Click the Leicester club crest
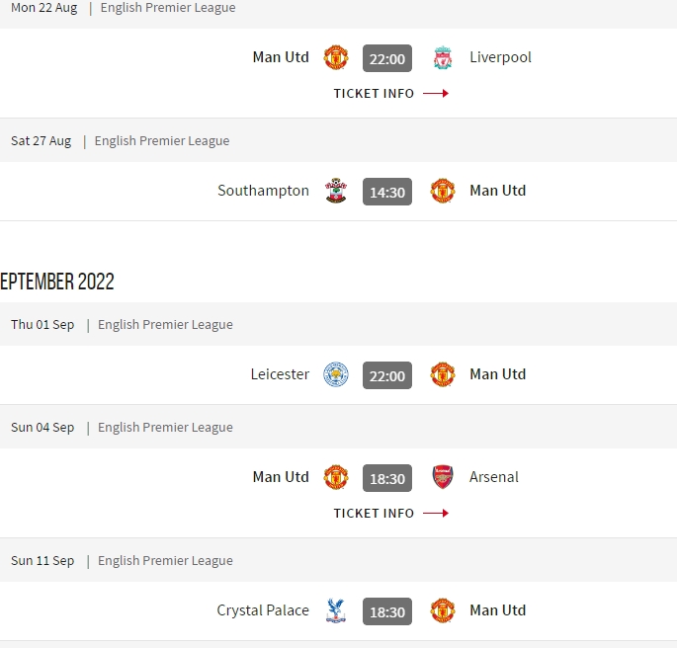Image resolution: width=677 pixels, height=648 pixels. (x=336, y=374)
